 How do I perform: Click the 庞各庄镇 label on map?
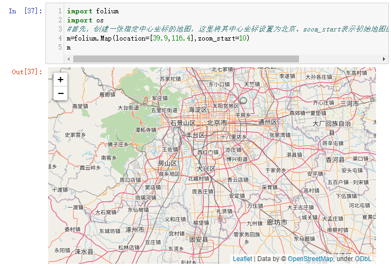coord(203,191)
